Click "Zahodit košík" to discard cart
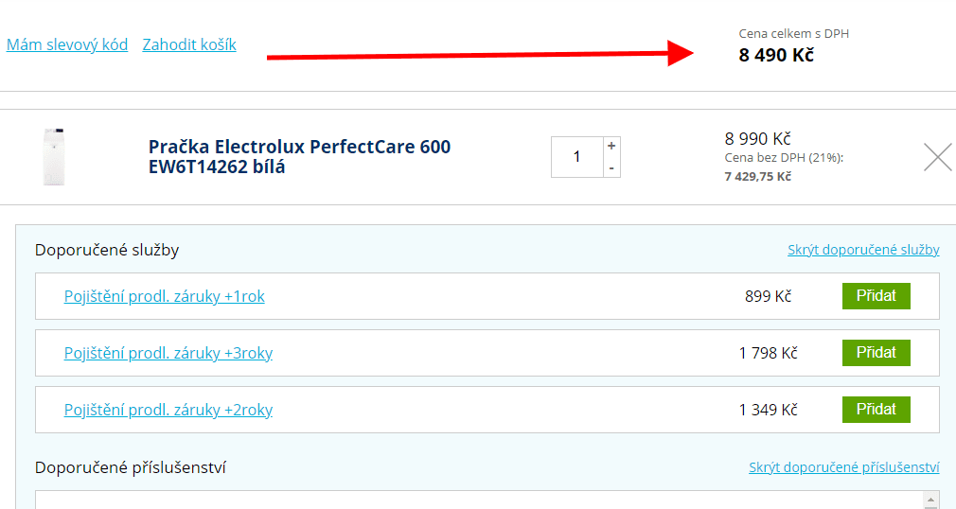956x509 pixels. pyautogui.click(x=189, y=44)
